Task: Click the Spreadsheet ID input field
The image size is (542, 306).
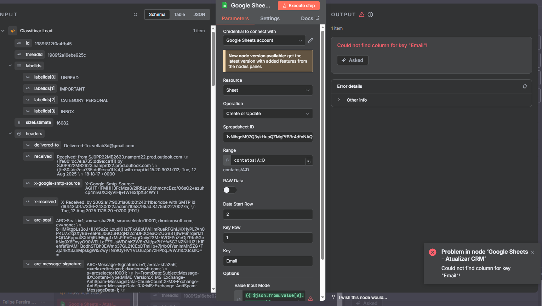Action: tap(268, 137)
